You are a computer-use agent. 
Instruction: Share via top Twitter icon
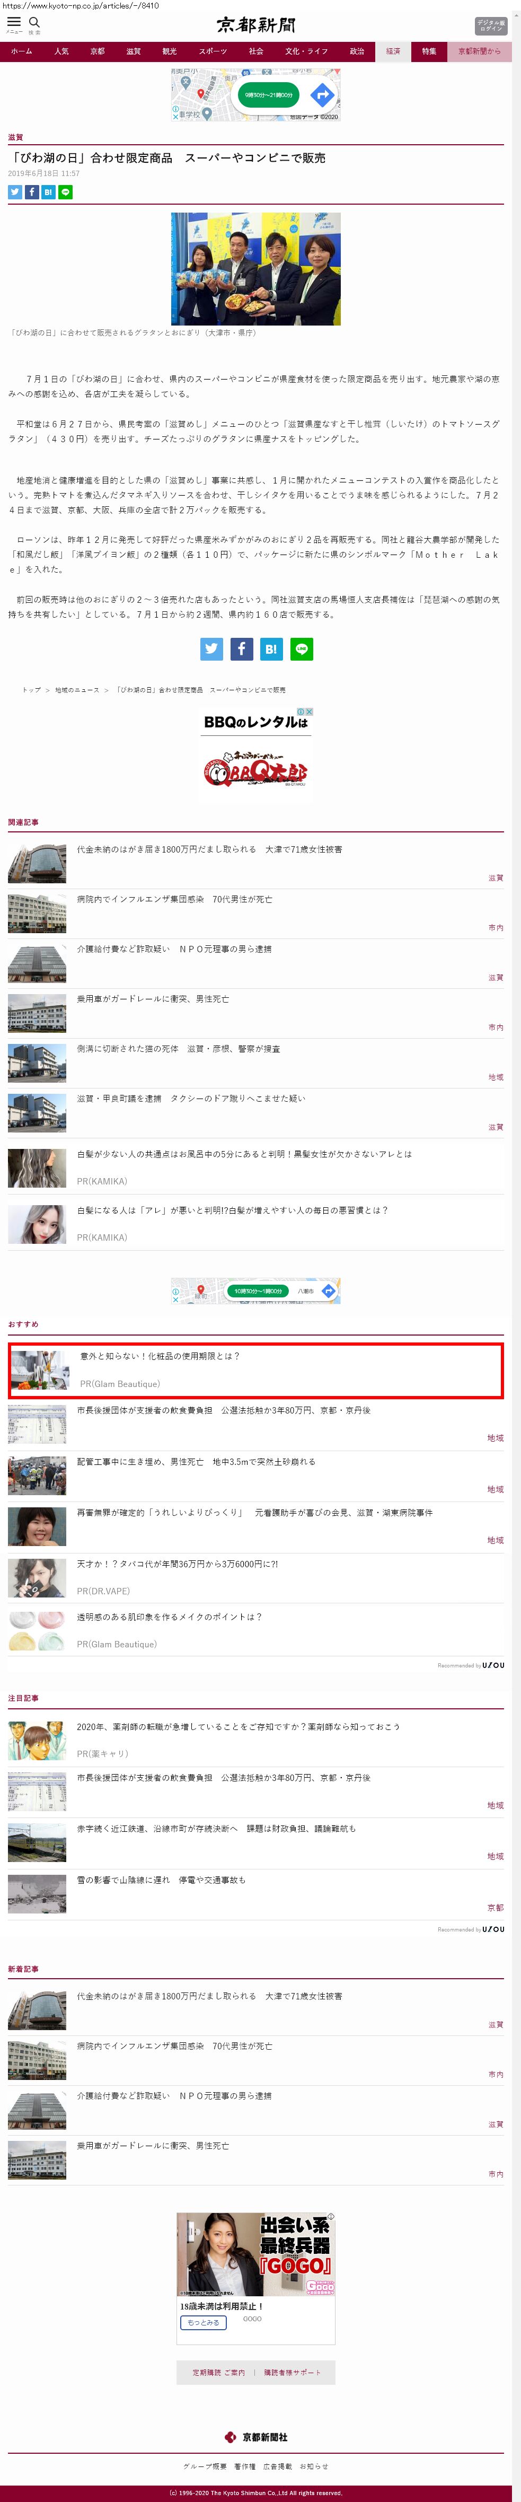[x=14, y=192]
